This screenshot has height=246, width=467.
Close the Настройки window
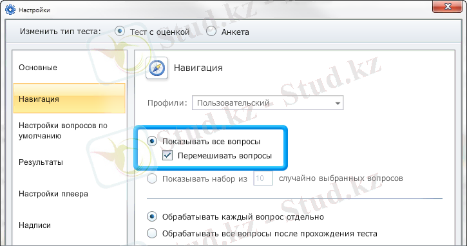click(447, 6)
